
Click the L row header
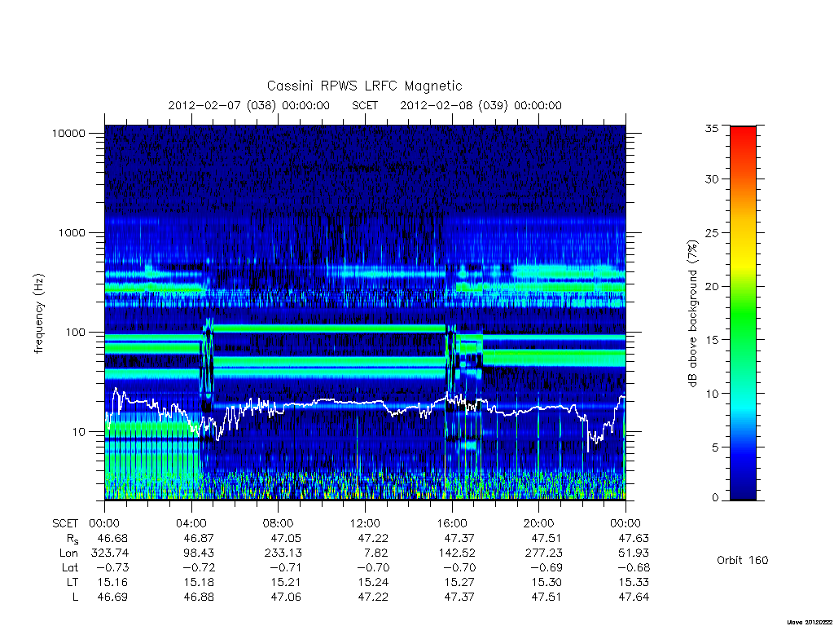75,597
